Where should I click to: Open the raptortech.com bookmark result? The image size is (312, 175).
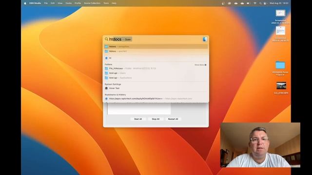[156, 98]
